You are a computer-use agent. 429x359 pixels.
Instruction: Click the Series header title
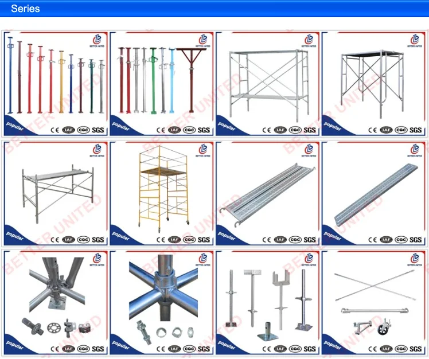tap(25, 9)
